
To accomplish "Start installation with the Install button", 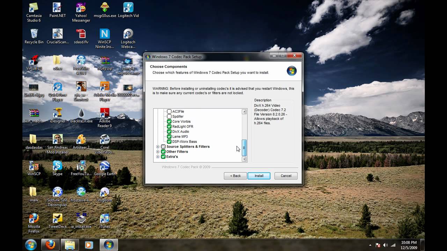I will 259,176.
